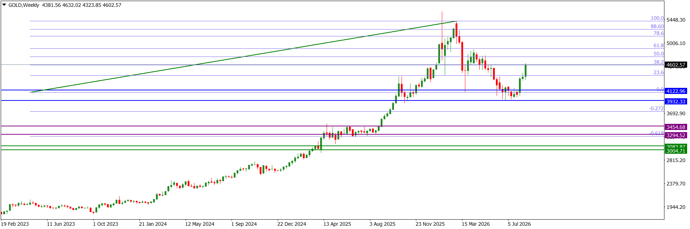Click the OHLC values 4381.56 4632.02 4323.85 4602.57
Image resolution: width=690 pixels, height=229 pixels.
click(x=82, y=5)
